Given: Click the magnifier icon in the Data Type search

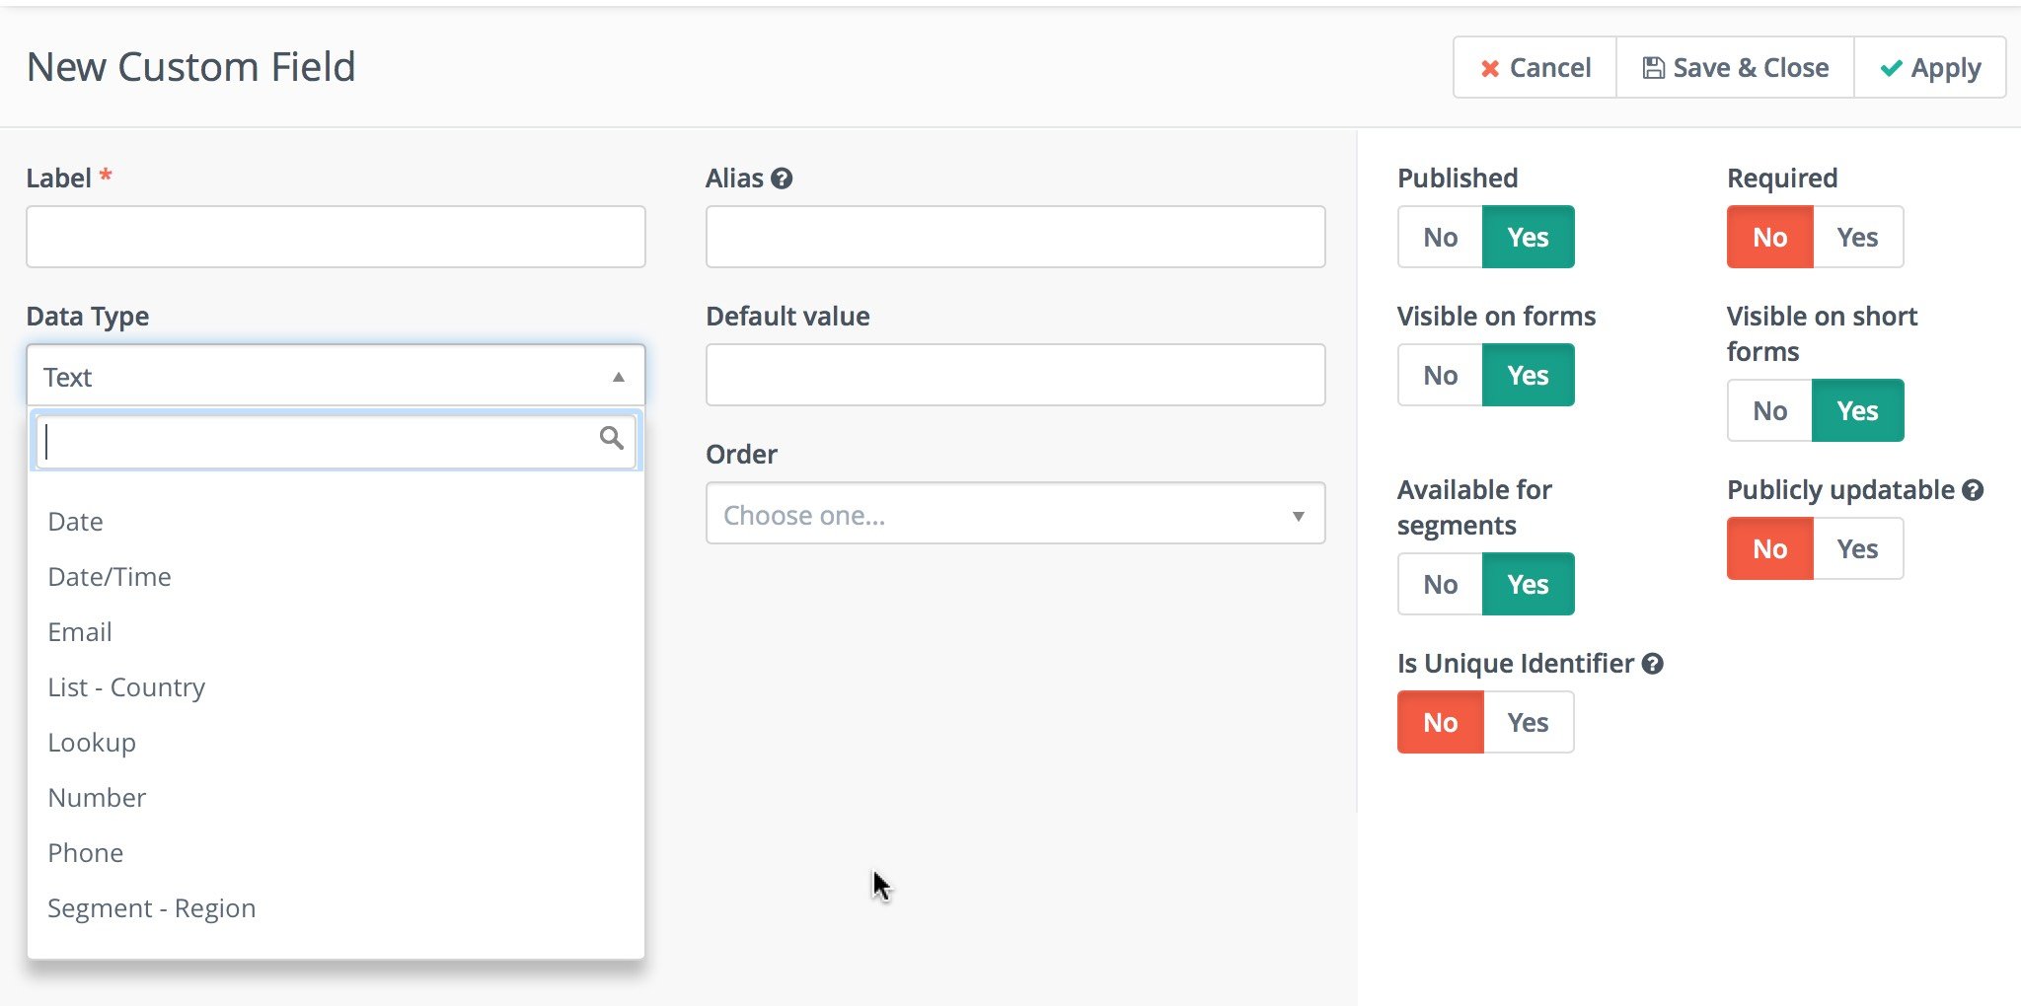Looking at the screenshot, I should click(x=612, y=439).
